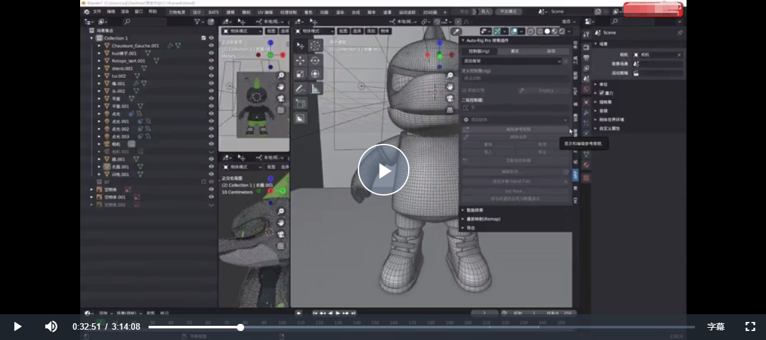Click the 添加手拿(Hand Fist) button
Image resolution: width=766 pixels, height=340 pixels.
click(512, 181)
